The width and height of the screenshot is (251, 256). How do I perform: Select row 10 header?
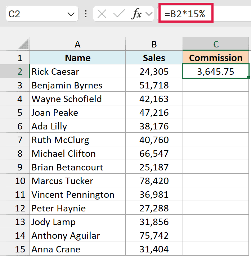point(15,180)
